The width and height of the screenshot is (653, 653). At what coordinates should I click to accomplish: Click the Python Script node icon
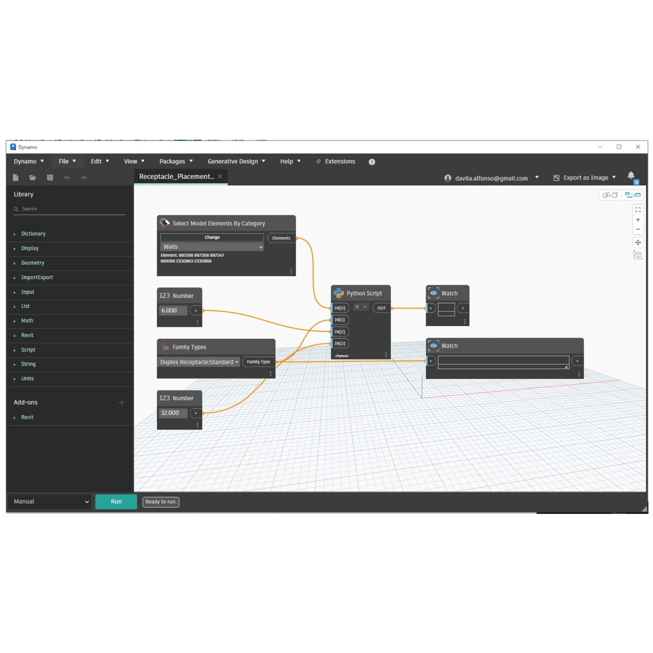[x=339, y=293]
